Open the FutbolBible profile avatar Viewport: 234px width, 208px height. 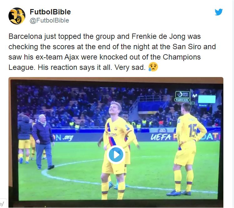17,16
